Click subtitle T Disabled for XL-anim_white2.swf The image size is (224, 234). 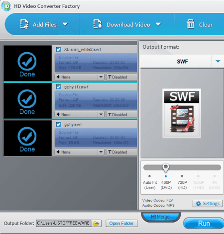click(x=121, y=77)
